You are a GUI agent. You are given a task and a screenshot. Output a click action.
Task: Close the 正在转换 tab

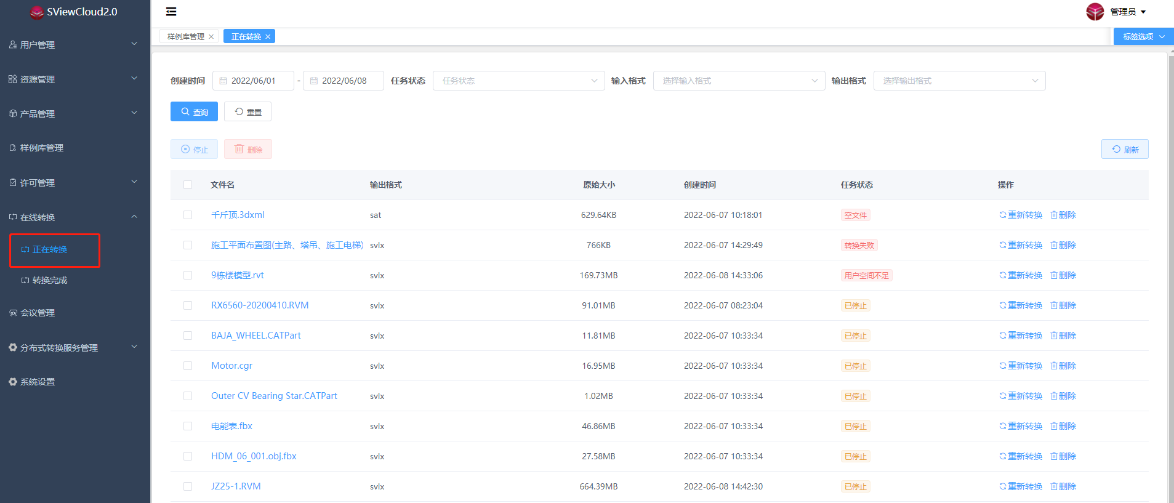268,37
